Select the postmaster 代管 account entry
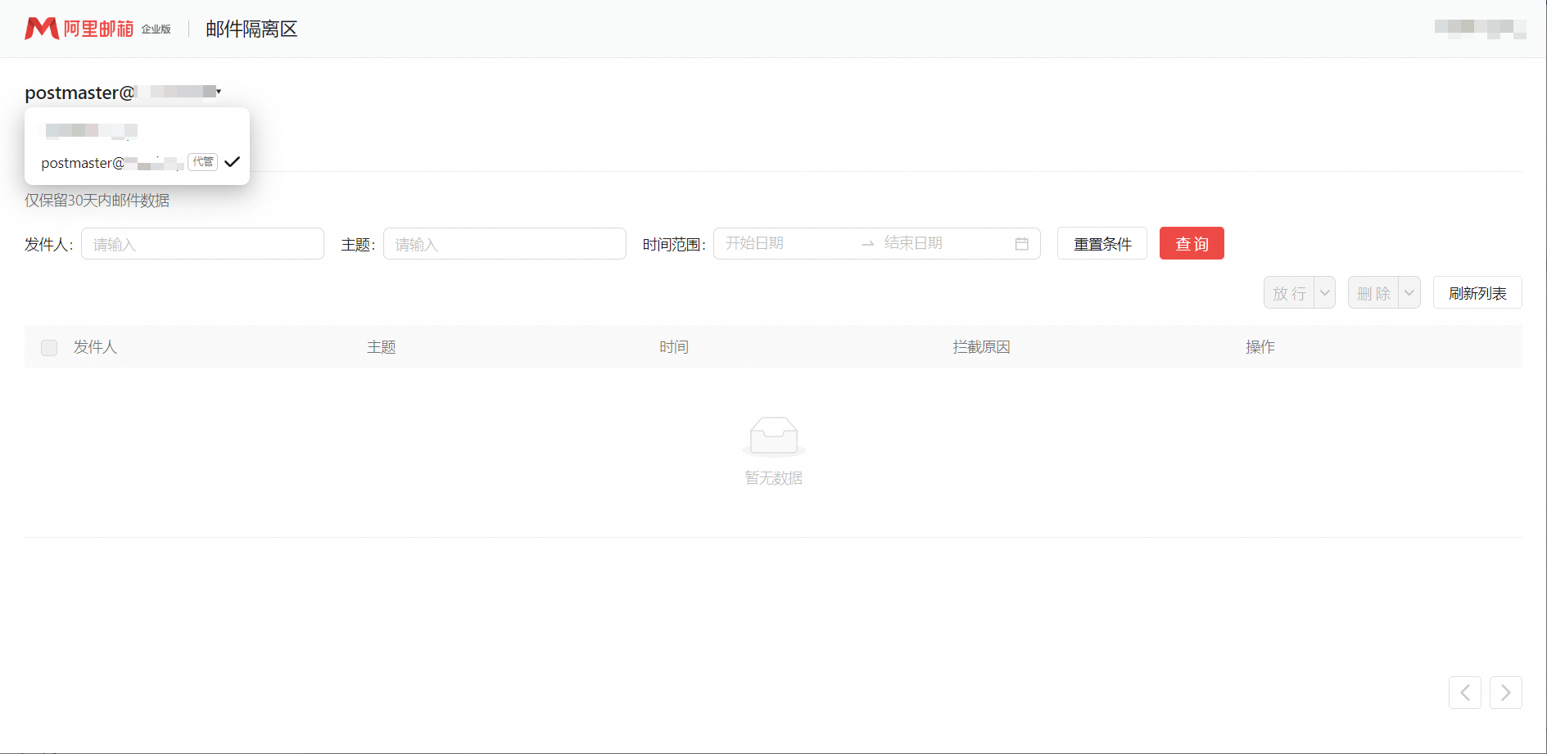 pos(112,163)
